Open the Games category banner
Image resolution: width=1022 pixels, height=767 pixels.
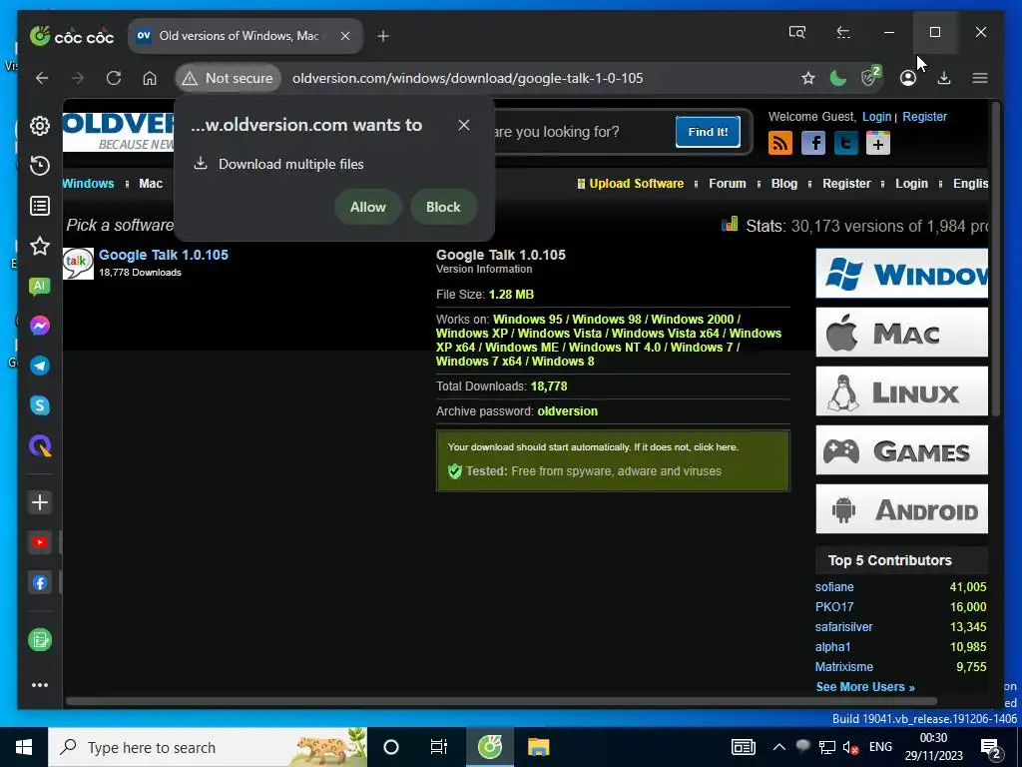coord(902,450)
